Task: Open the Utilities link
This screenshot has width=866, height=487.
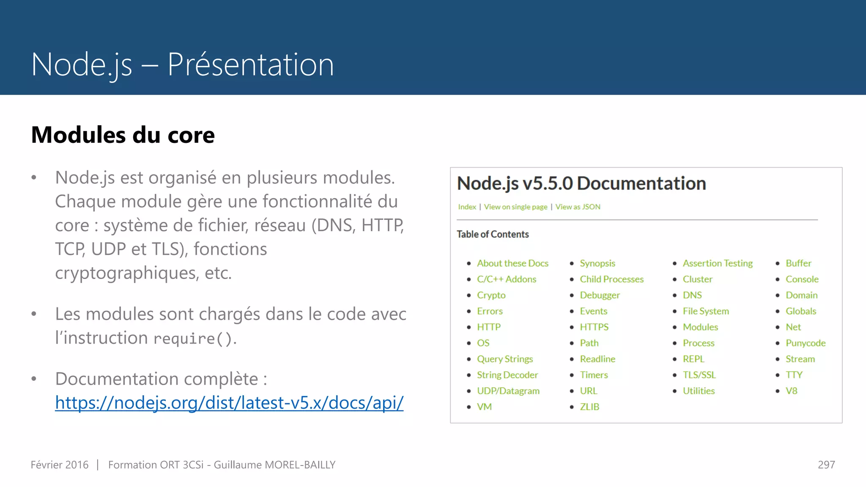Action: point(699,391)
